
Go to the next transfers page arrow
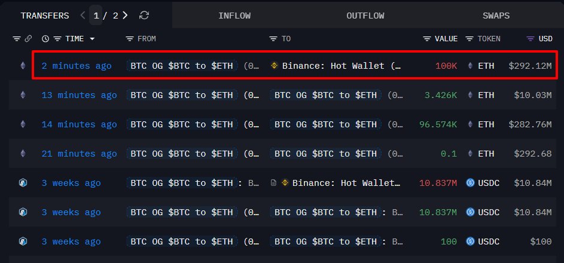125,16
